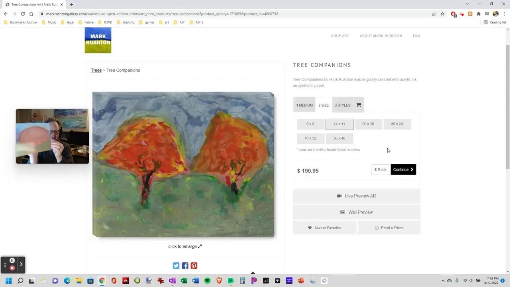Open the games bookmarks folder

[x=147, y=22]
